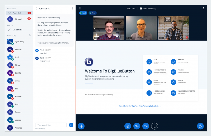Open private chat with Richard
The height and width of the screenshot is (136, 211).
[19, 19]
